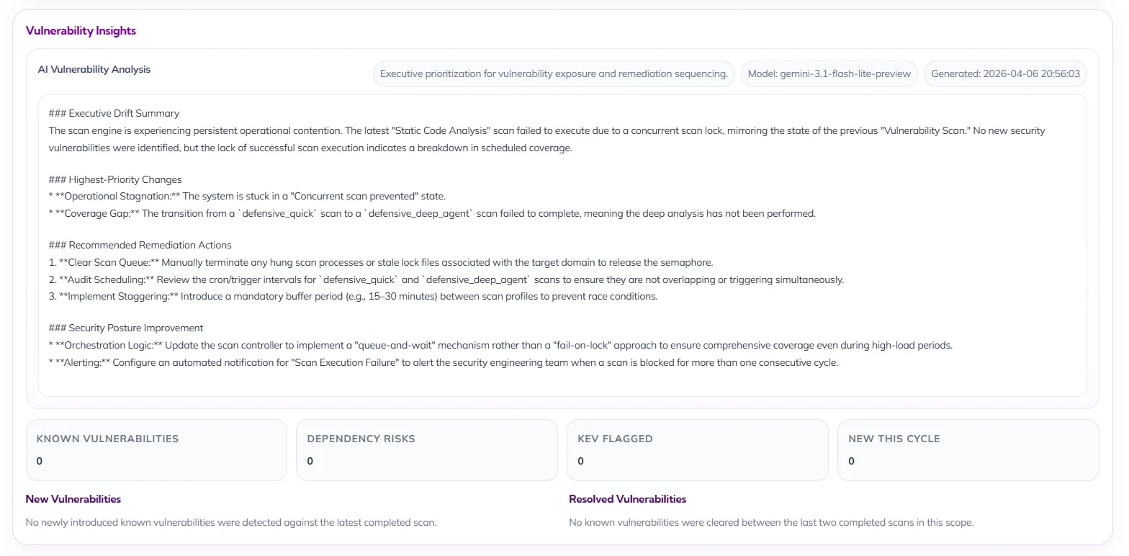Click the Security Posture Improvement heading
Image resolution: width=1129 pixels, height=556 pixels.
(x=126, y=328)
